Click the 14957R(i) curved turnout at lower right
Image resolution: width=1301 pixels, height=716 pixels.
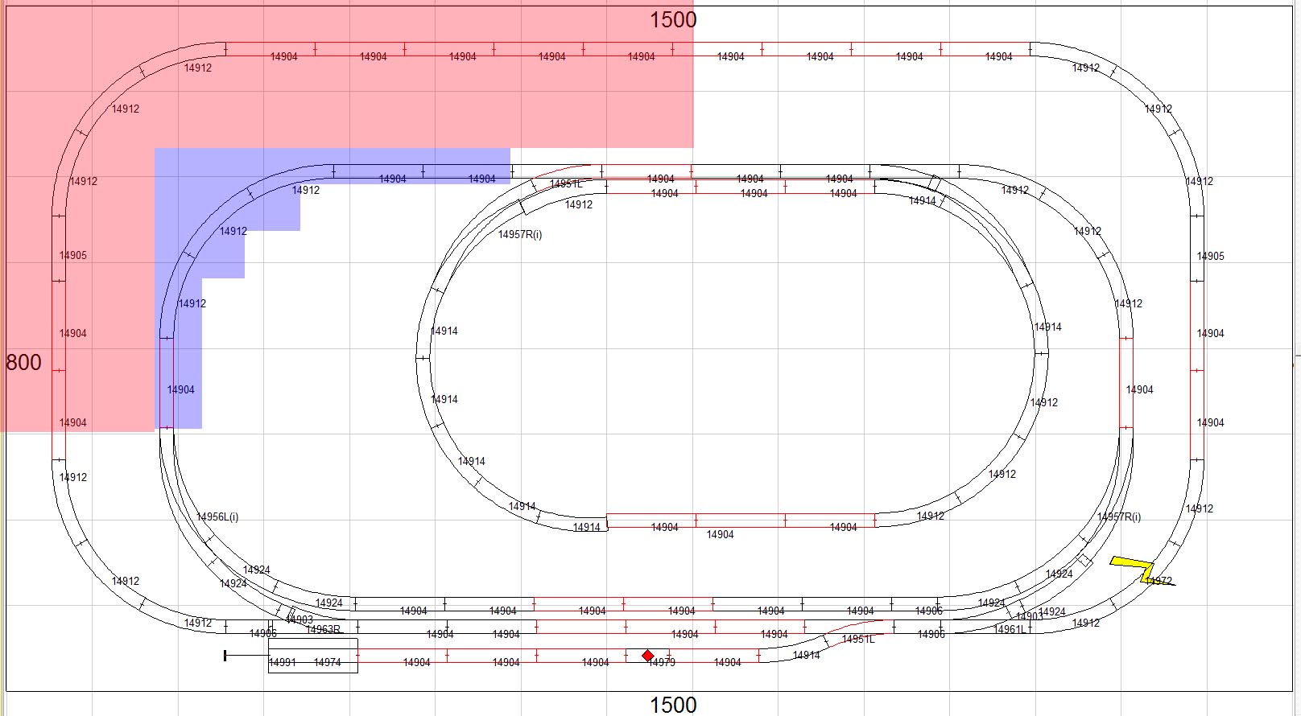(x=1119, y=516)
